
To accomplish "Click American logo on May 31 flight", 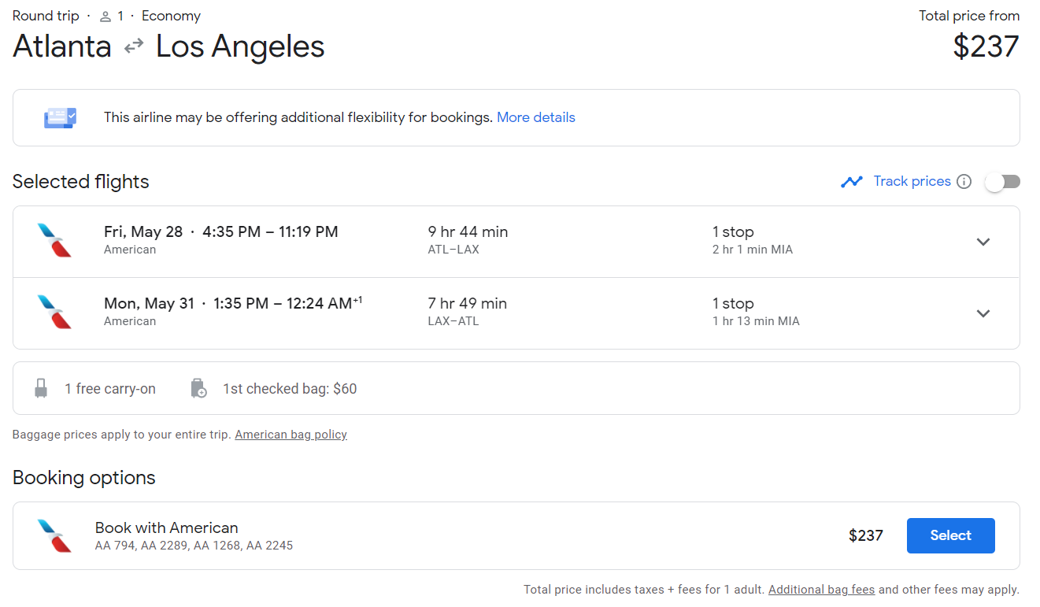I will (54, 312).
